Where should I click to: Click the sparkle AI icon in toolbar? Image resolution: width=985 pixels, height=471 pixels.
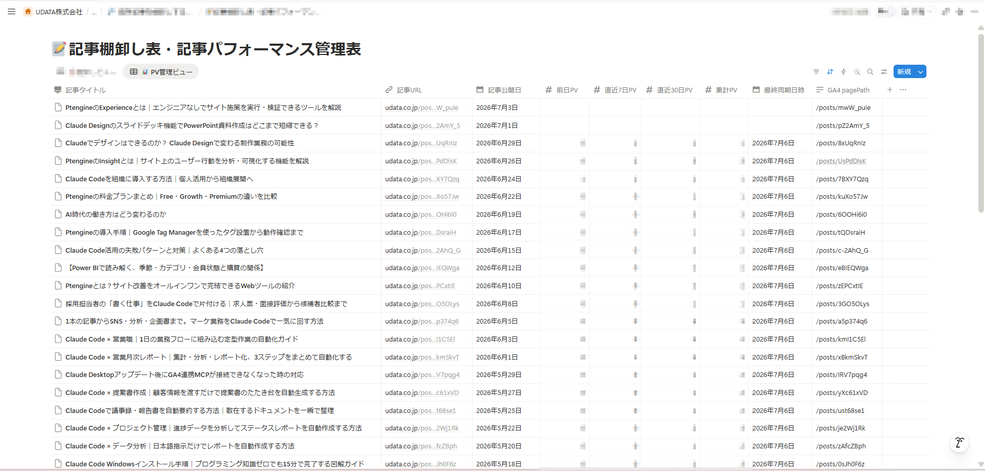point(857,72)
